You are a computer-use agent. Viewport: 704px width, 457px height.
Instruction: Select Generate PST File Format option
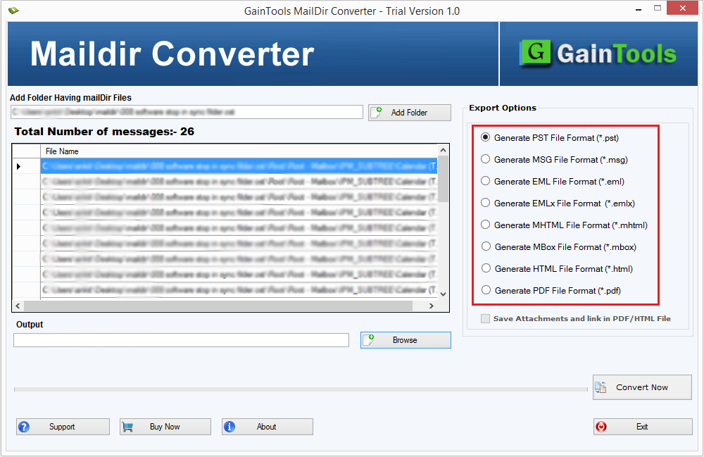point(485,137)
